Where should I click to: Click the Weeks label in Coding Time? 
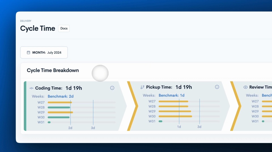[x=38, y=96]
